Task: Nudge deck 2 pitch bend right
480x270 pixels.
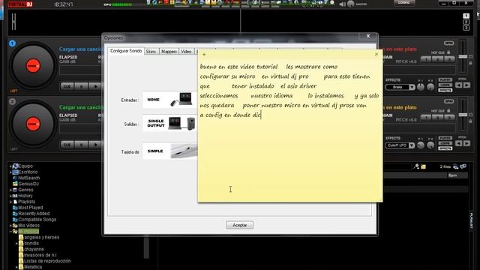Action: point(466,143)
